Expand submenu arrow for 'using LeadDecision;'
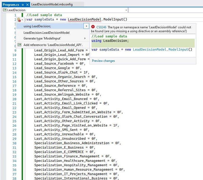The image size is (203, 180). tap(86, 26)
